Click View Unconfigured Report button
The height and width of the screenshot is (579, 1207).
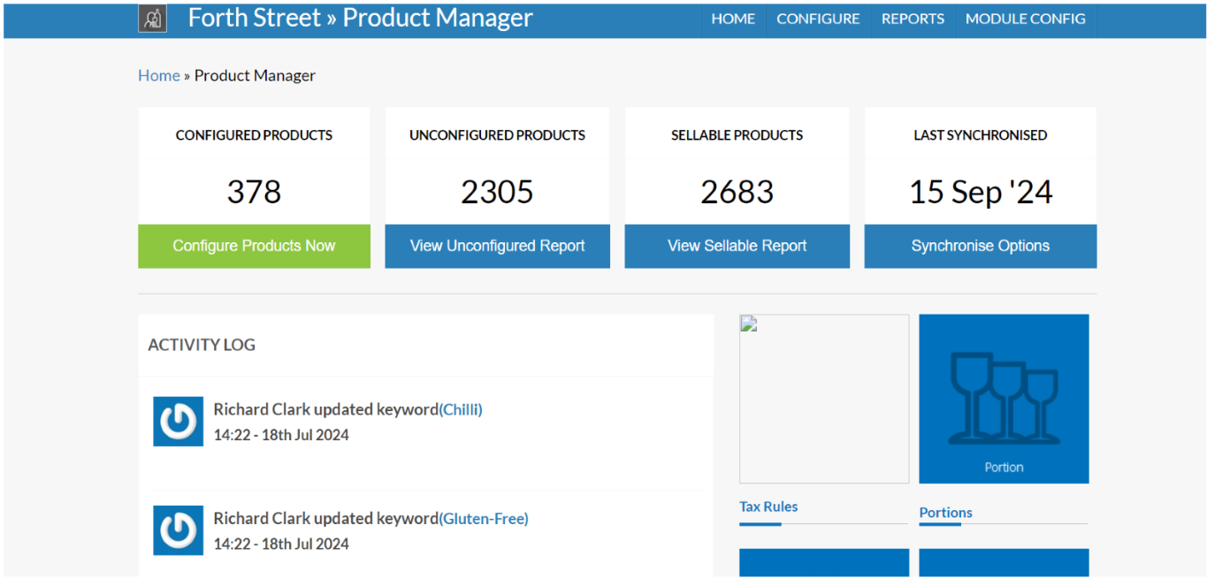(497, 246)
